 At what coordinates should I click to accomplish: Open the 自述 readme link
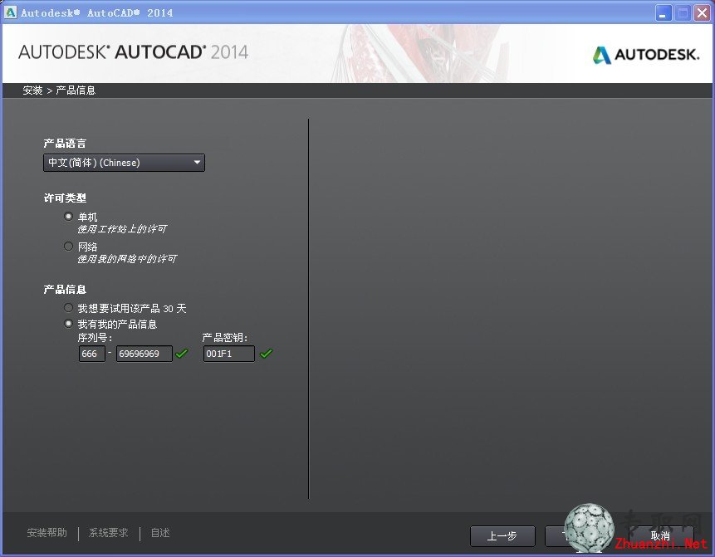pos(160,533)
